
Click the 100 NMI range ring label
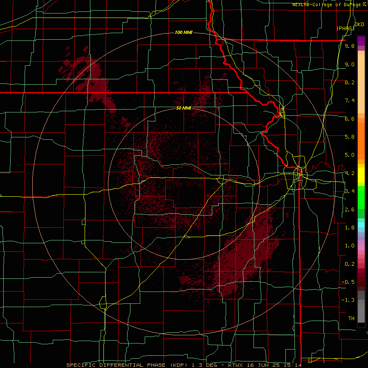click(184, 32)
